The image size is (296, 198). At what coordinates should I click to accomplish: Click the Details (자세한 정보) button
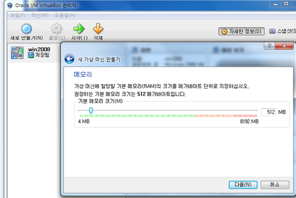(242, 32)
